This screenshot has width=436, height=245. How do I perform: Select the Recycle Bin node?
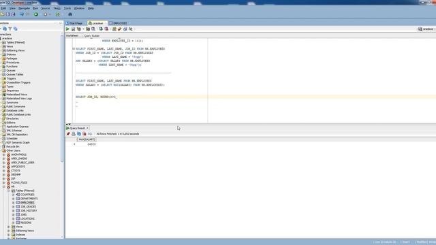(13, 146)
